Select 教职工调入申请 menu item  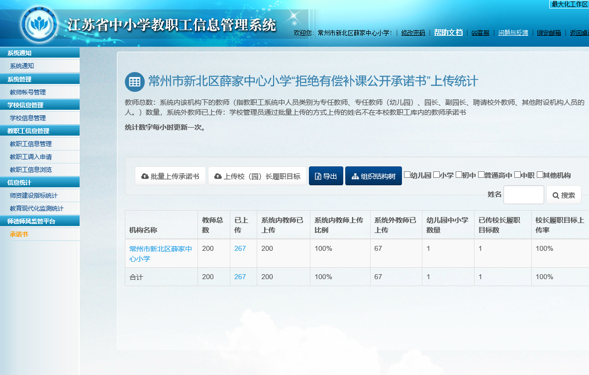(x=31, y=157)
